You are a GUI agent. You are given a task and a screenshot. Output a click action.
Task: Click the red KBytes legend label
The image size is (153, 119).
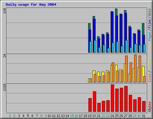pos(149,107)
